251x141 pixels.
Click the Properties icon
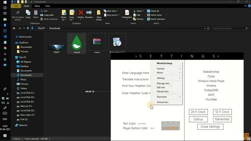pyautogui.click(x=127, y=13)
